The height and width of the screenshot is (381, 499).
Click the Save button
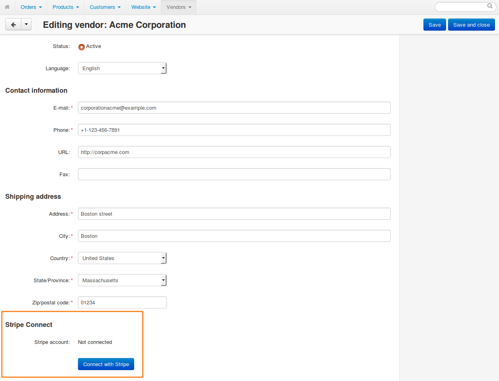tap(435, 25)
